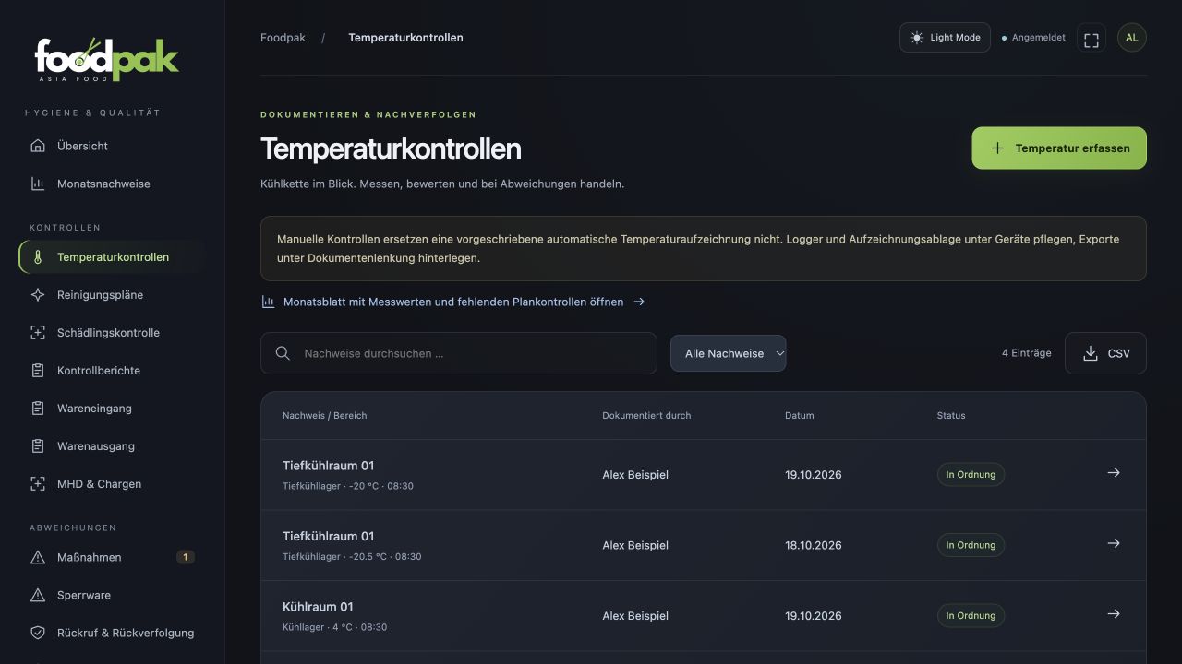Screen dimensions: 1182x664
Task: Click In Ordnung badge for Kühlraum 01
Action: coord(971,615)
